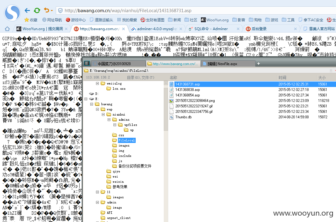Click the security shield icon in address bar

pyautogui.click(x=60, y=10)
